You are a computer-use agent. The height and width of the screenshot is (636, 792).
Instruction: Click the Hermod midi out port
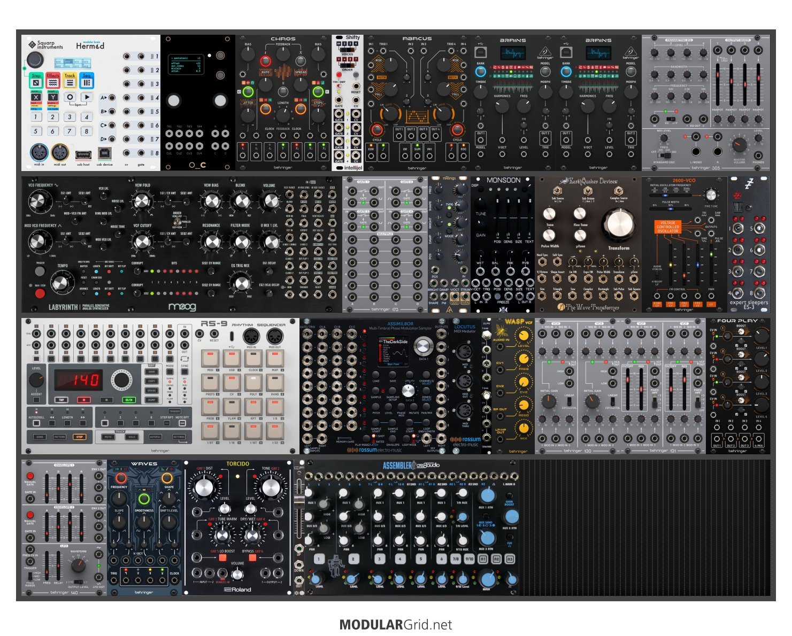coord(60,153)
